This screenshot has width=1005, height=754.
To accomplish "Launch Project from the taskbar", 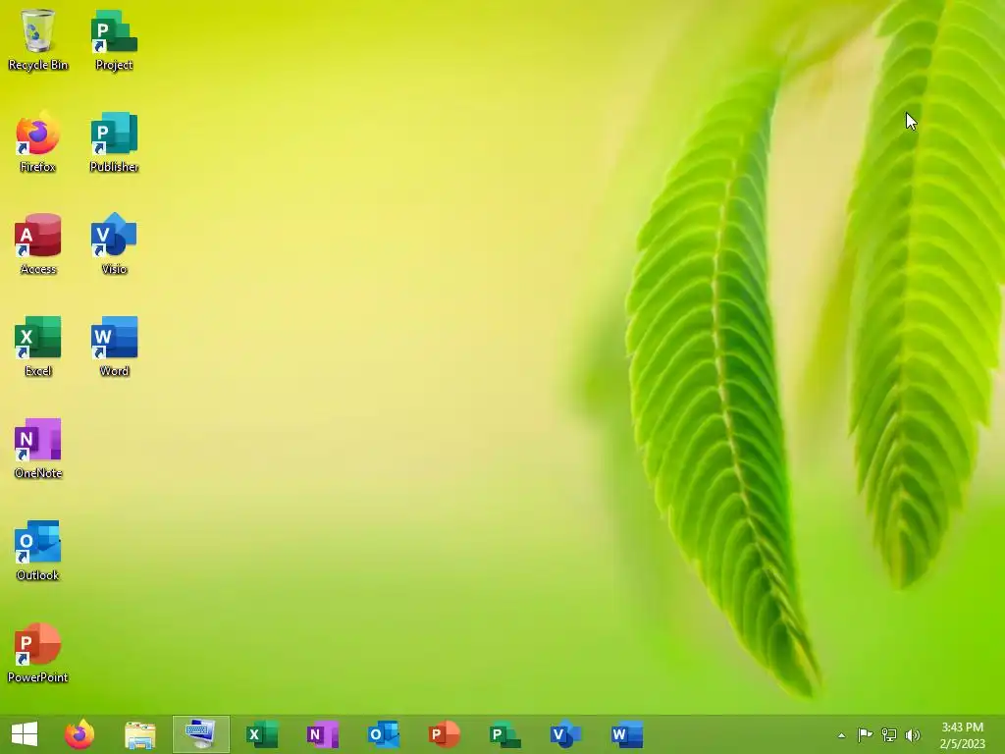I will click(x=504, y=734).
